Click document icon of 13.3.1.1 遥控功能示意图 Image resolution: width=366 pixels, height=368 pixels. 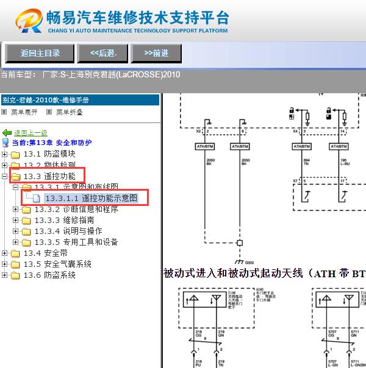36,198
